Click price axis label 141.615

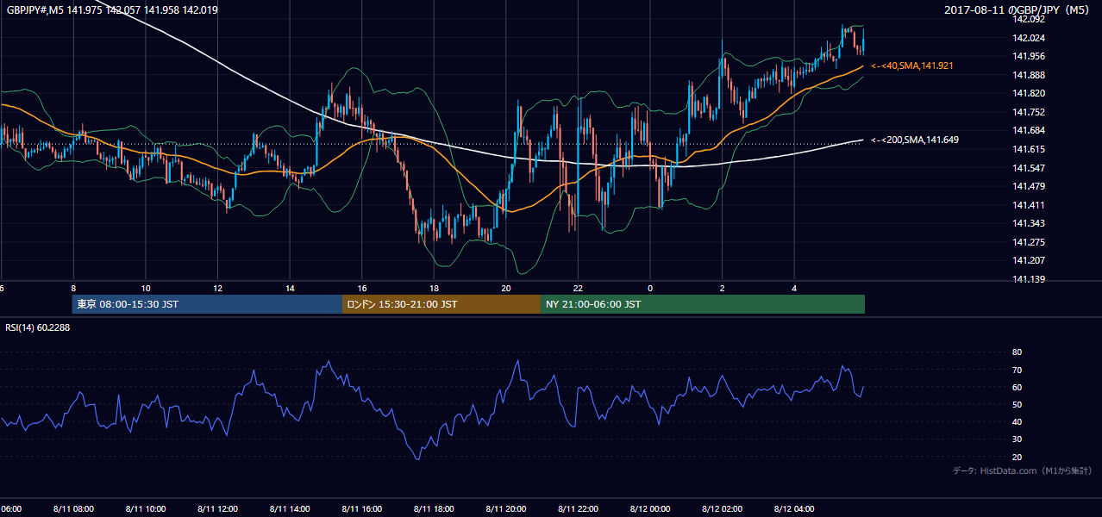pos(1030,149)
